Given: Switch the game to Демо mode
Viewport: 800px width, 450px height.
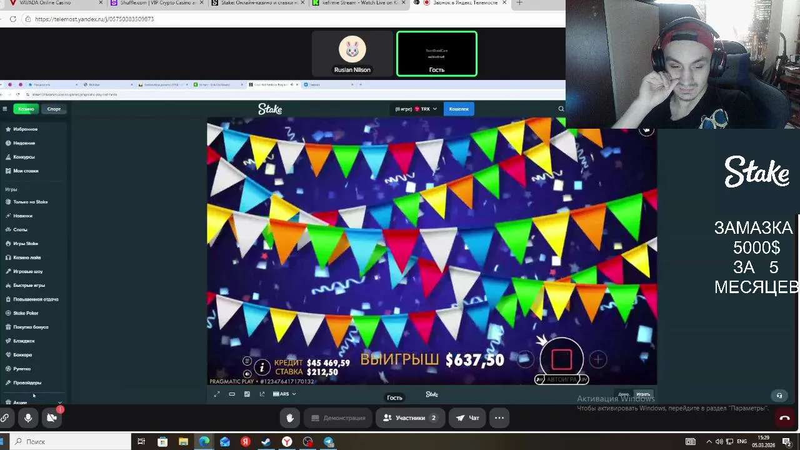Looking at the screenshot, I should click(x=624, y=394).
